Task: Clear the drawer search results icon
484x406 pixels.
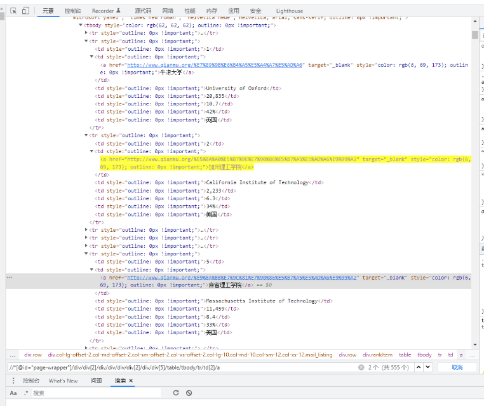Action: (x=189, y=393)
